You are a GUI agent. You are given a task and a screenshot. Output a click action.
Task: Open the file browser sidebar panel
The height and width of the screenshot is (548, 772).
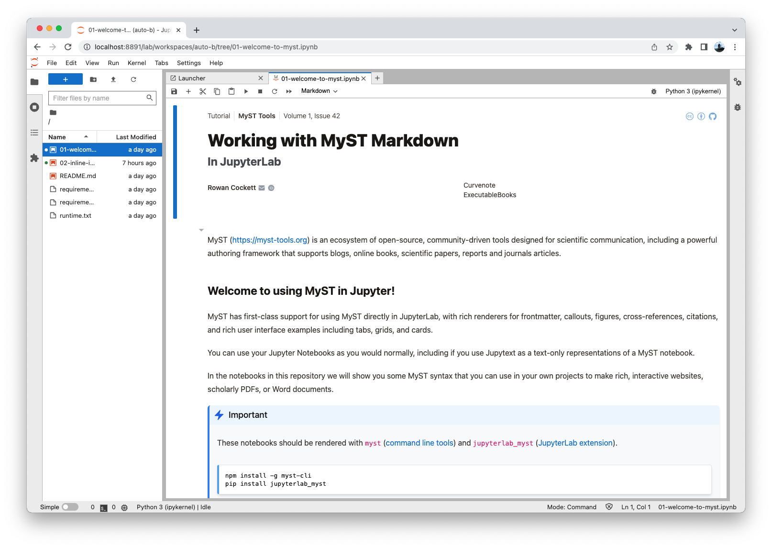[x=34, y=82]
